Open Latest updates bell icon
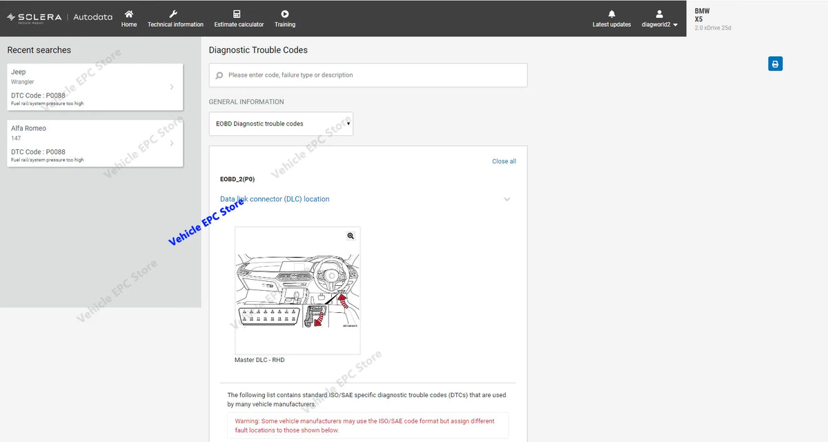Screen dimensions: 828x442 tap(611, 14)
